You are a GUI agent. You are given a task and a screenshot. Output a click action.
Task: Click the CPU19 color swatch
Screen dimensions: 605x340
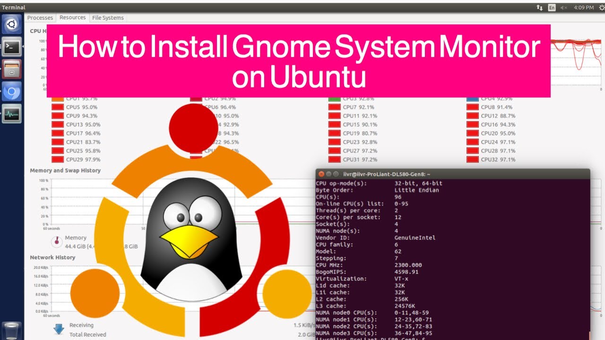point(335,133)
